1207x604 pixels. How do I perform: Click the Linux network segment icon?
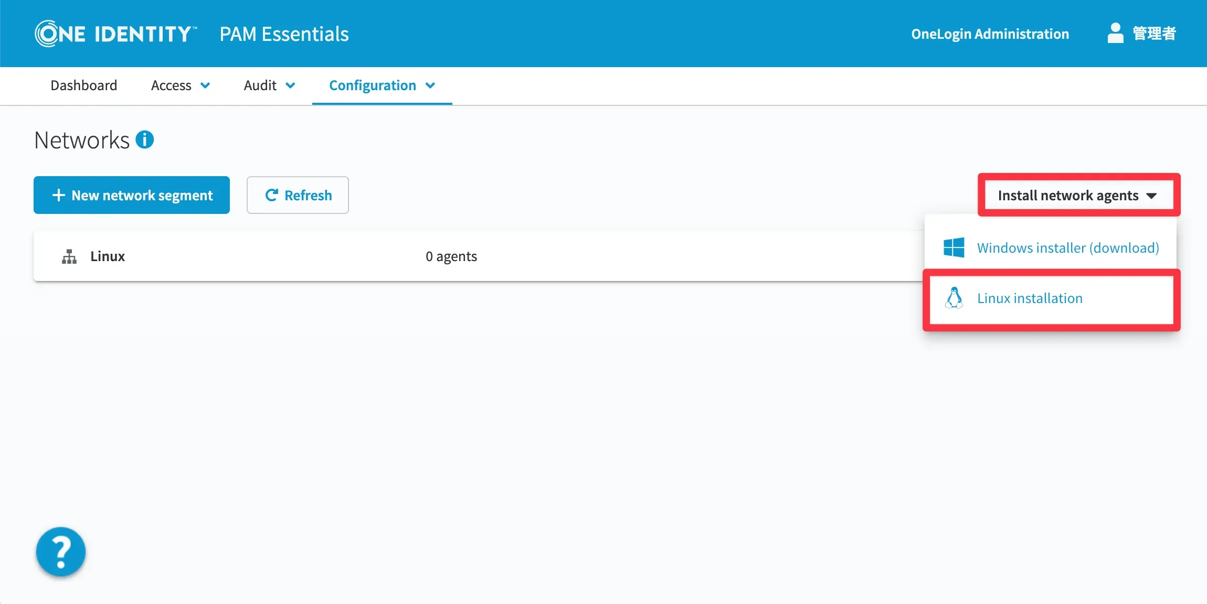pyautogui.click(x=69, y=256)
